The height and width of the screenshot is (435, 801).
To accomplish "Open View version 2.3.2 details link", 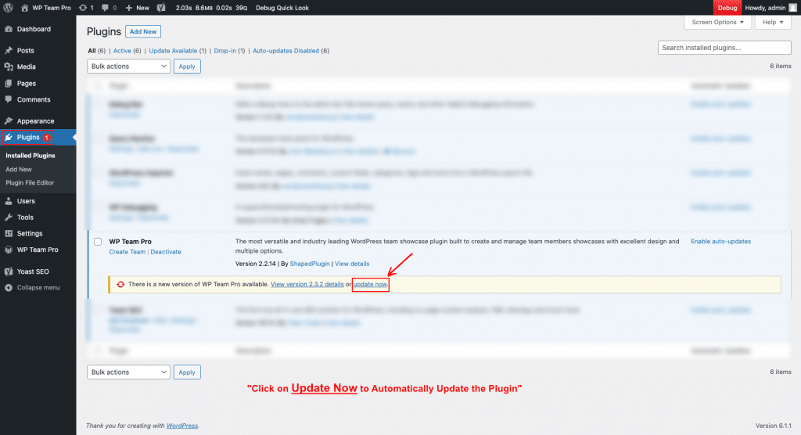I will coord(307,284).
